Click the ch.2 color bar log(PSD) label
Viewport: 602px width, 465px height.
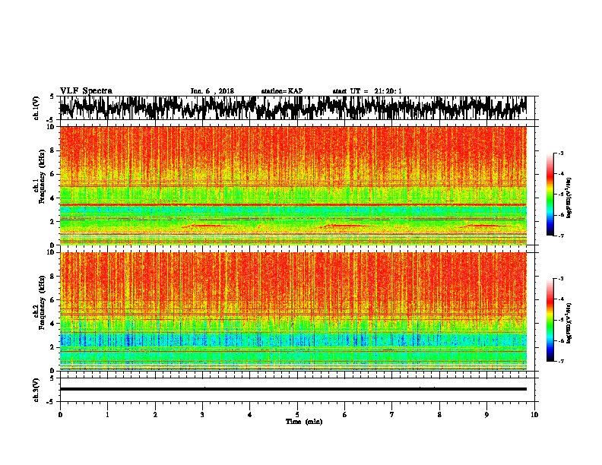[569, 323]
